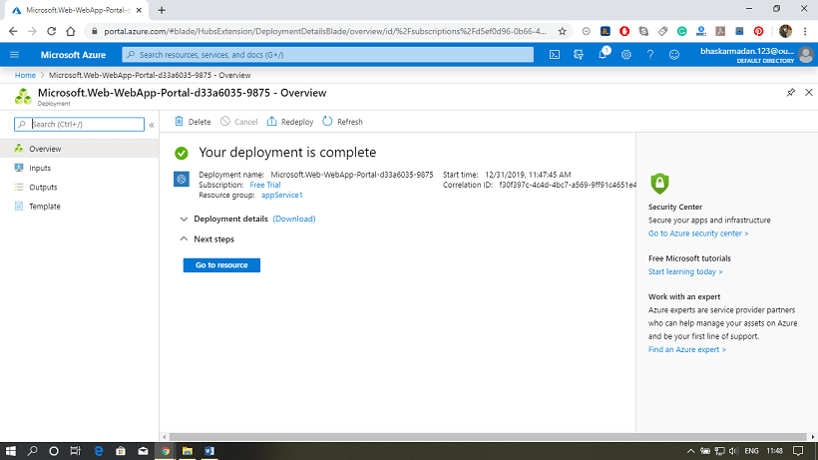Download the deployment details
Viewport: 818px width, 460px height.
pyautogui.click(x=294, y=220)
